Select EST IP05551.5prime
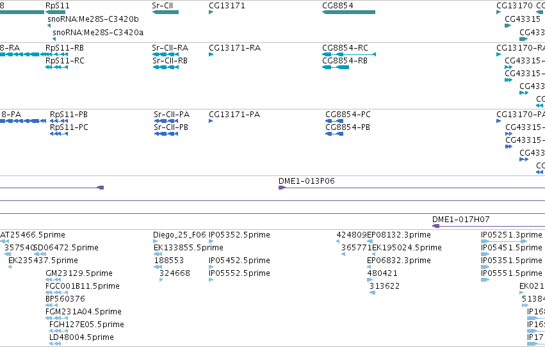 (x=512, y=274)
